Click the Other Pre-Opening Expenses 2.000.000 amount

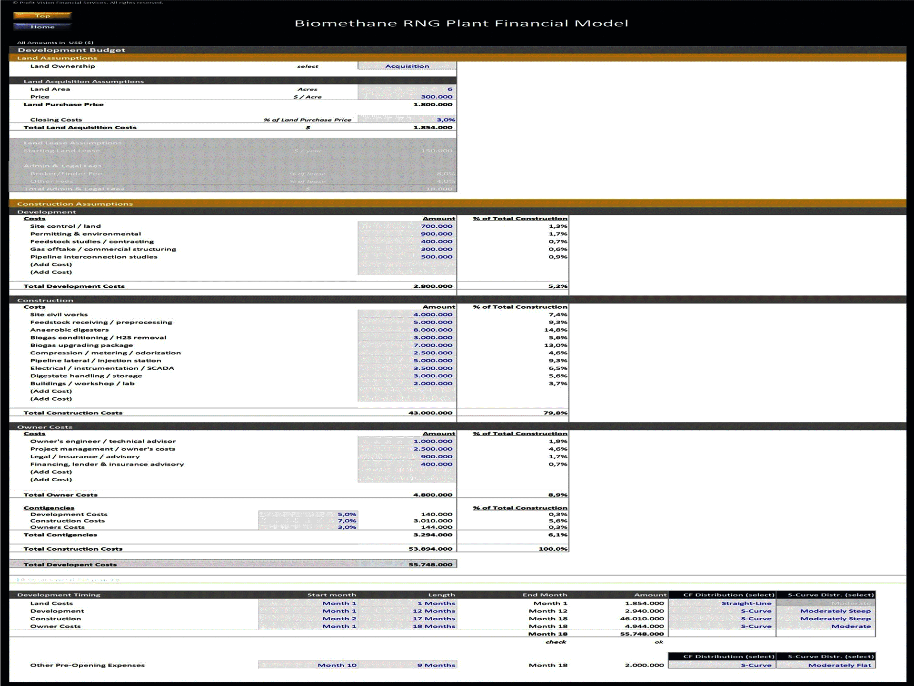click(644, 665)
